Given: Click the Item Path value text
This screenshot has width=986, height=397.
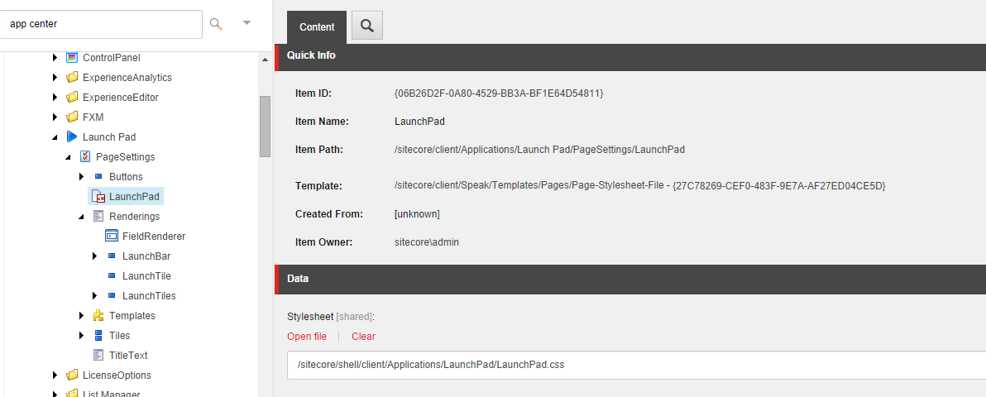Looking at the screenshot, I should click(538, 150).
